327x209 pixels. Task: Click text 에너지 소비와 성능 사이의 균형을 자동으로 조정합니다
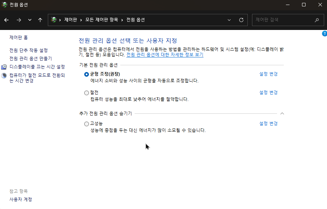144,81
